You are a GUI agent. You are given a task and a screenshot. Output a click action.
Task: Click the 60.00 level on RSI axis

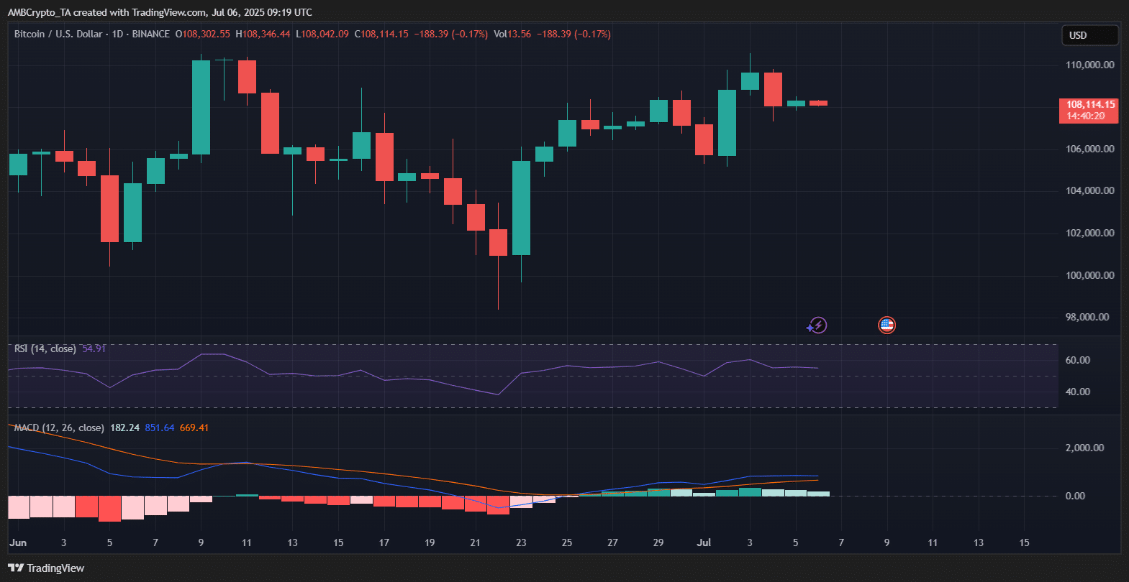click(x=1077, y=360)
